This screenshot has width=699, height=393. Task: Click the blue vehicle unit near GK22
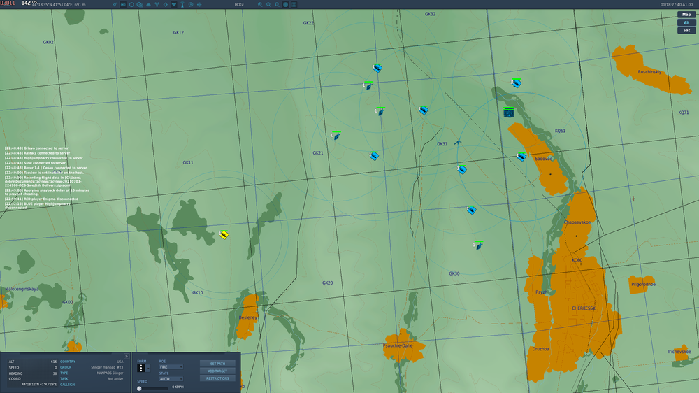coord(377,69)
